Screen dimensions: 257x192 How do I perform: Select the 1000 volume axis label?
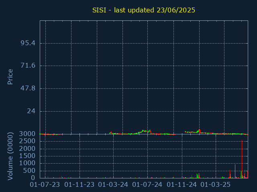click(x=27, y=163)
